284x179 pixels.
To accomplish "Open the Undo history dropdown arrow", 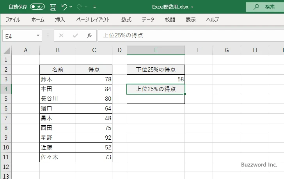I will click(71, 7).
